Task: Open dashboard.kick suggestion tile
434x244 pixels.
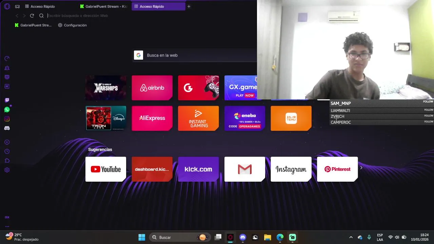Action: [x=152, y=169]
